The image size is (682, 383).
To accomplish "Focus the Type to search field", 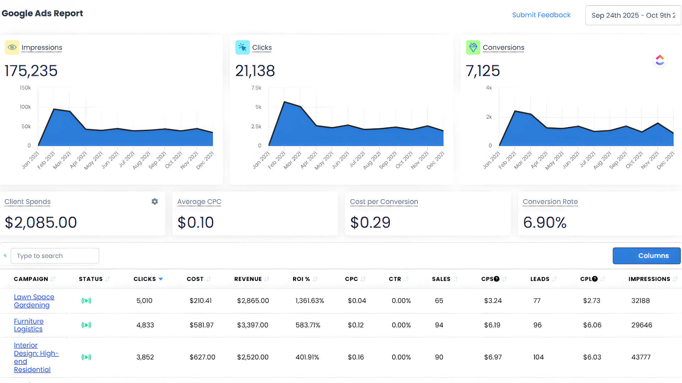I will (55, 256).
